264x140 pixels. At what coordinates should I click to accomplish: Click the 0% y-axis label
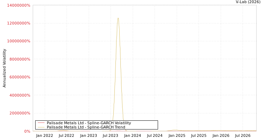click(27, 131)
